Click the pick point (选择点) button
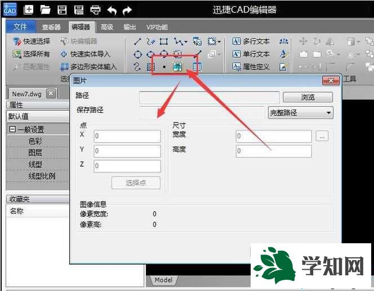374x291 pixels. [136, 183]
